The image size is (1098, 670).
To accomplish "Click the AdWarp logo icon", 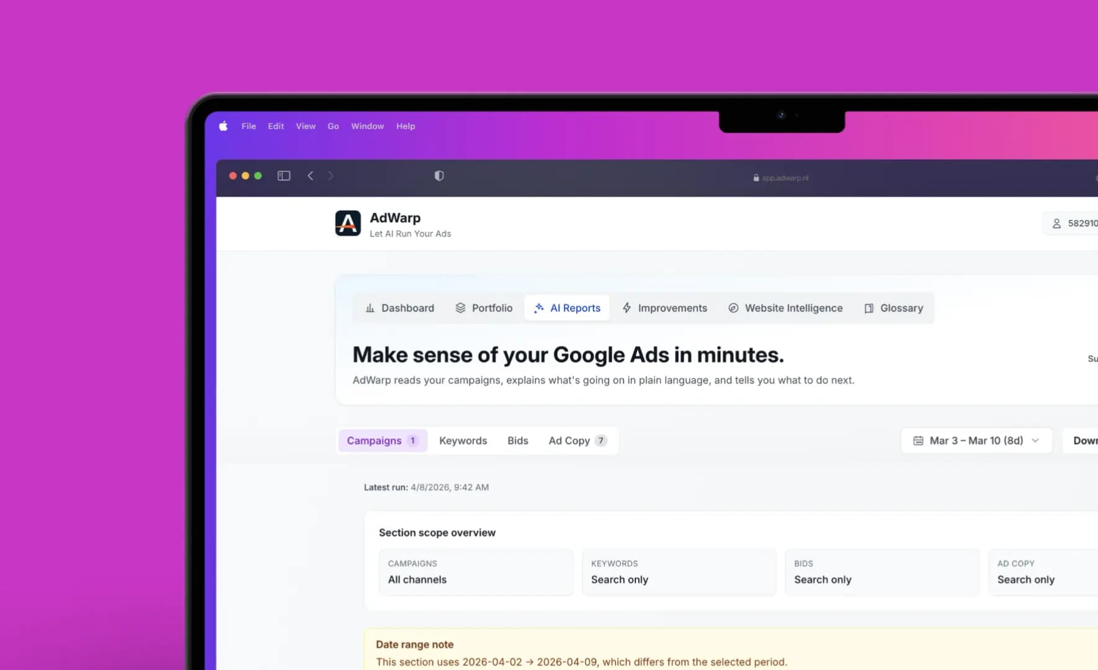I will pos(347,223).
